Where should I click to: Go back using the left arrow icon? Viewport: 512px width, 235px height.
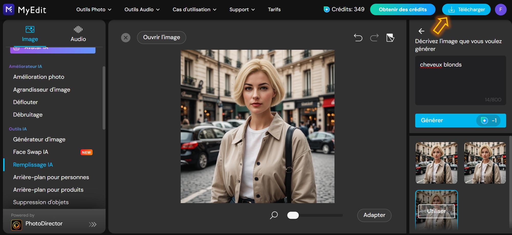(x=421, y=31)
